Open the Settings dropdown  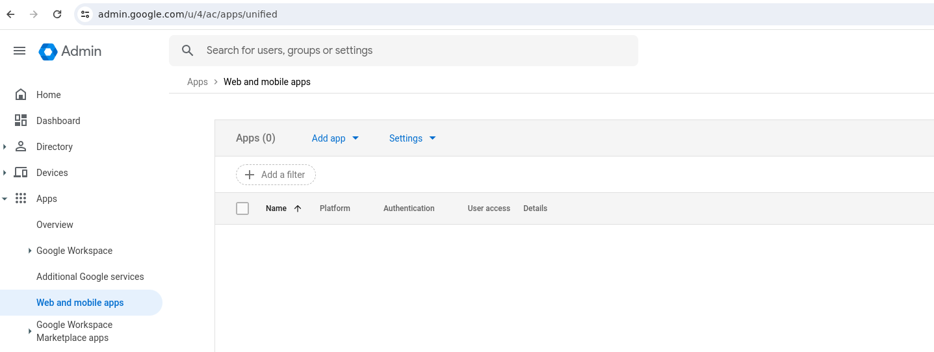coord(412,138)
